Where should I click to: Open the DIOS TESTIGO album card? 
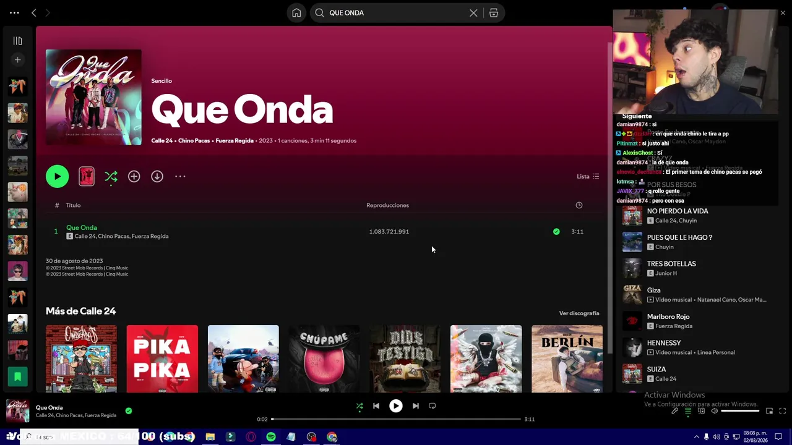(x=405, y=359)
